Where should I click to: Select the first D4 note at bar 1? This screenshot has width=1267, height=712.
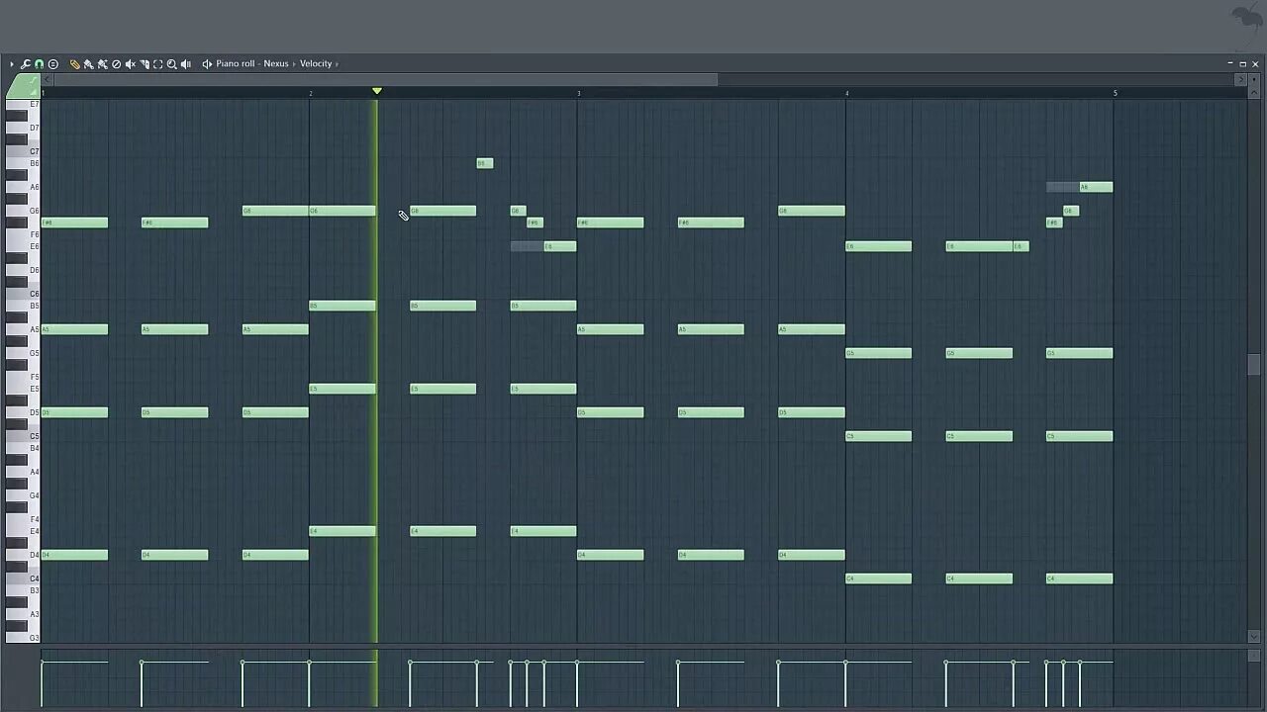tap(74, 555)
